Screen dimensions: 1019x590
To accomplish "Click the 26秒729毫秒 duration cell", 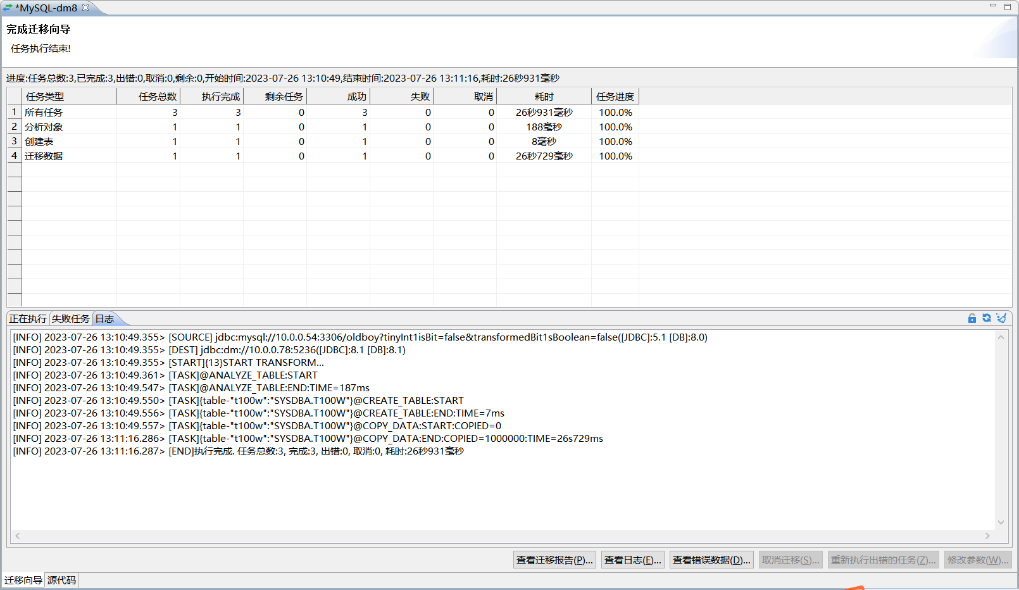I will click(x=544, y=156).
